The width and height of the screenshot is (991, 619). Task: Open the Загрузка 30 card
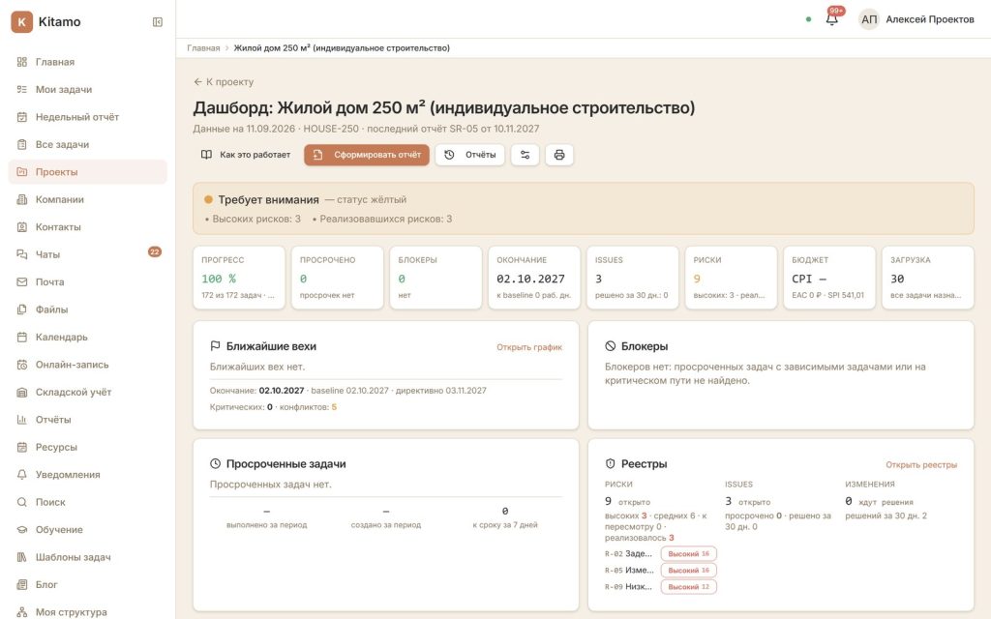pyautogui.click(x=928, y=278)
